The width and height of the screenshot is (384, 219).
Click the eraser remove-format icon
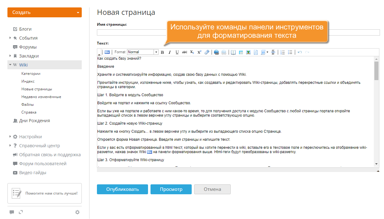point(207,52)
